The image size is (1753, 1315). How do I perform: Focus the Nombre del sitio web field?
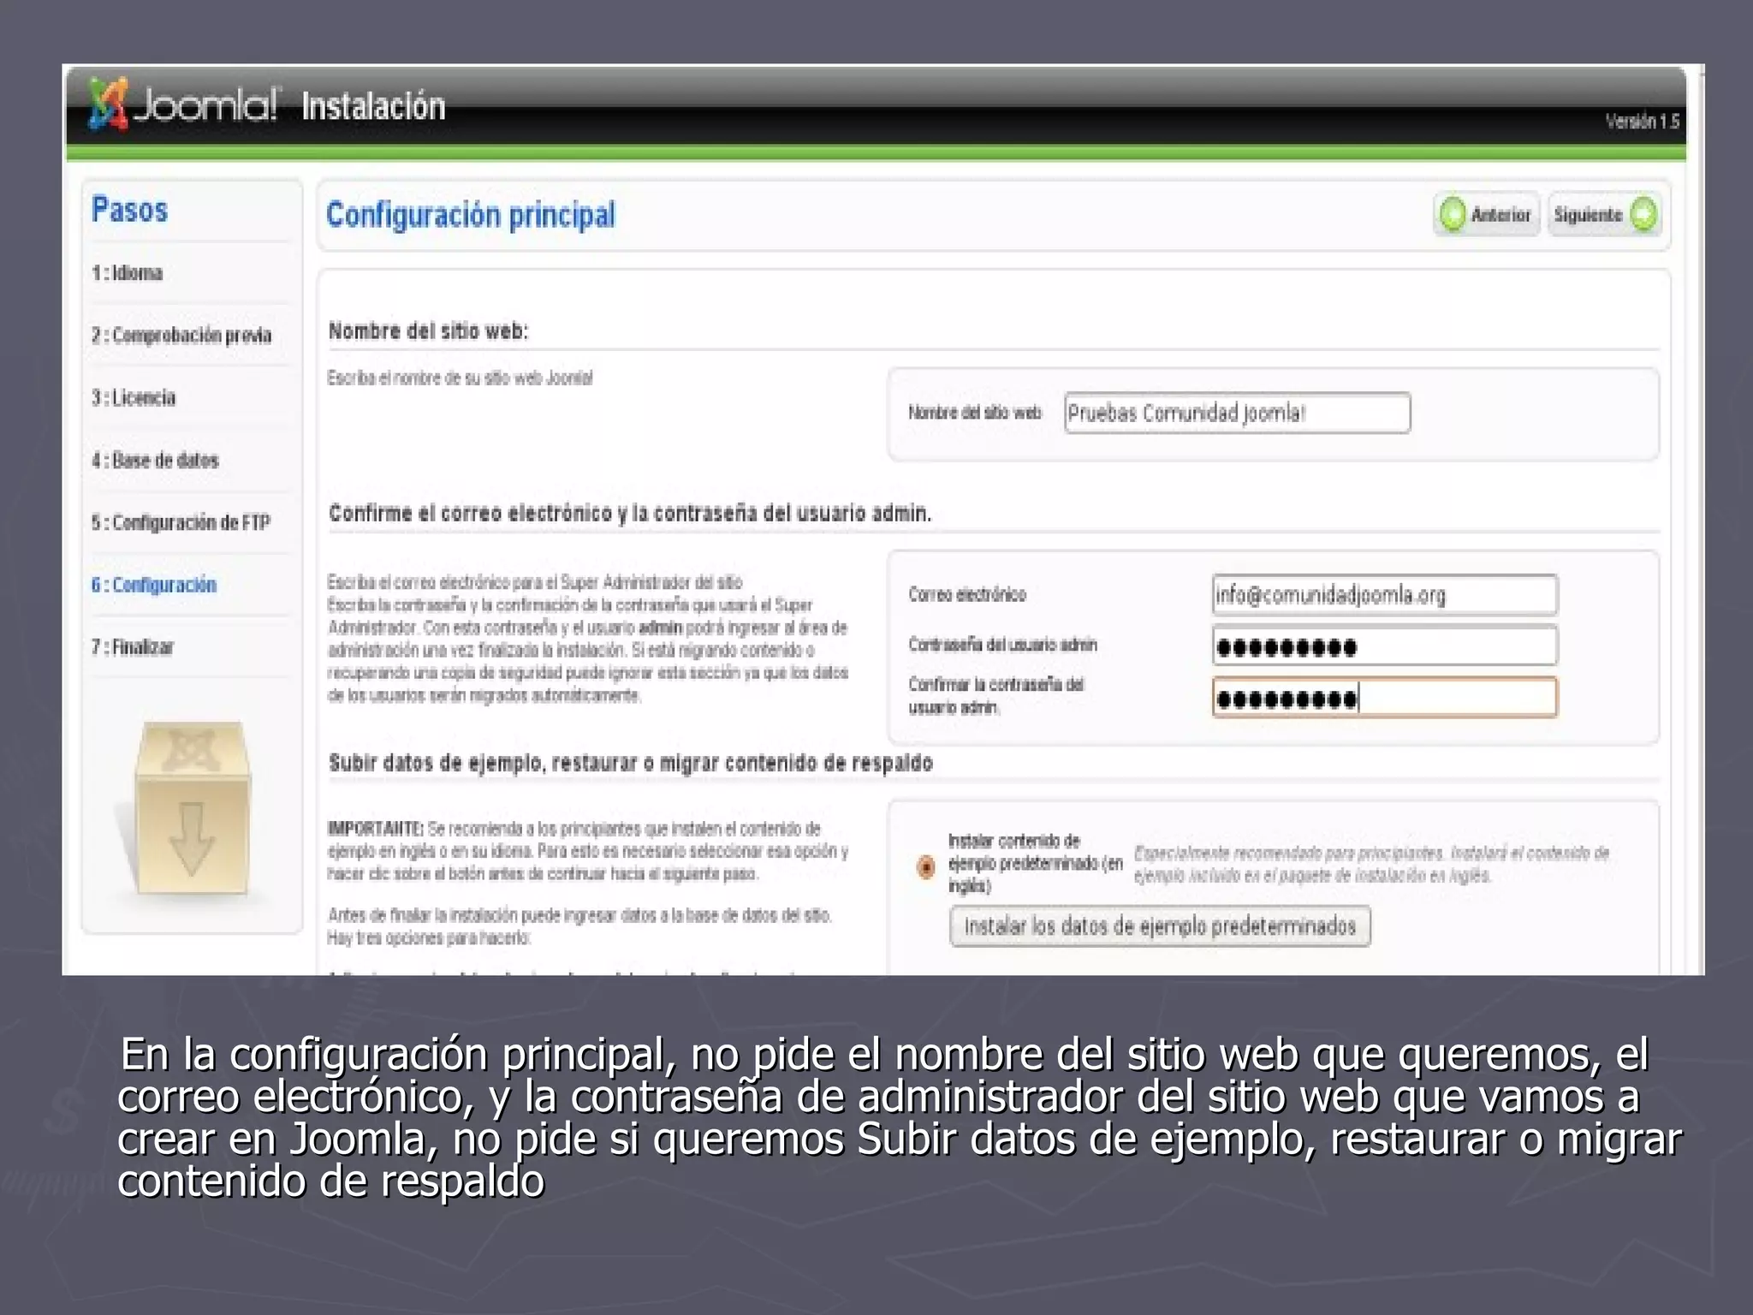1237,414
